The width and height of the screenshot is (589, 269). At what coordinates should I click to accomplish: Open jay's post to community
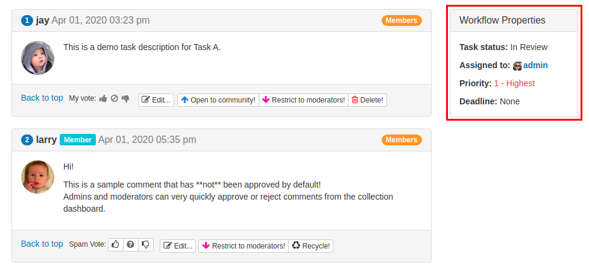[218, 100]
